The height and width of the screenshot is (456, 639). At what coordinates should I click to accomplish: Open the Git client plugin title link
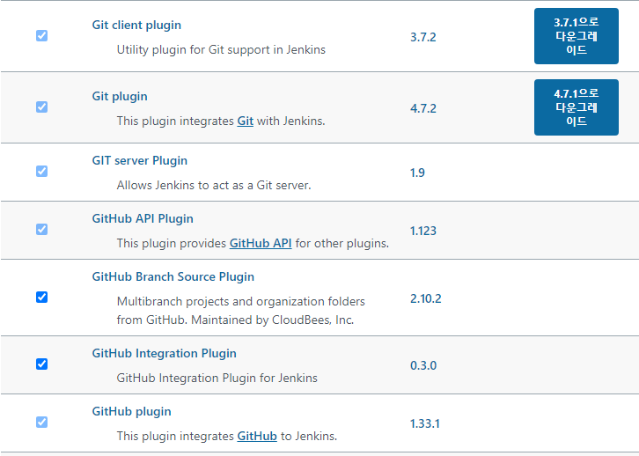136,26
